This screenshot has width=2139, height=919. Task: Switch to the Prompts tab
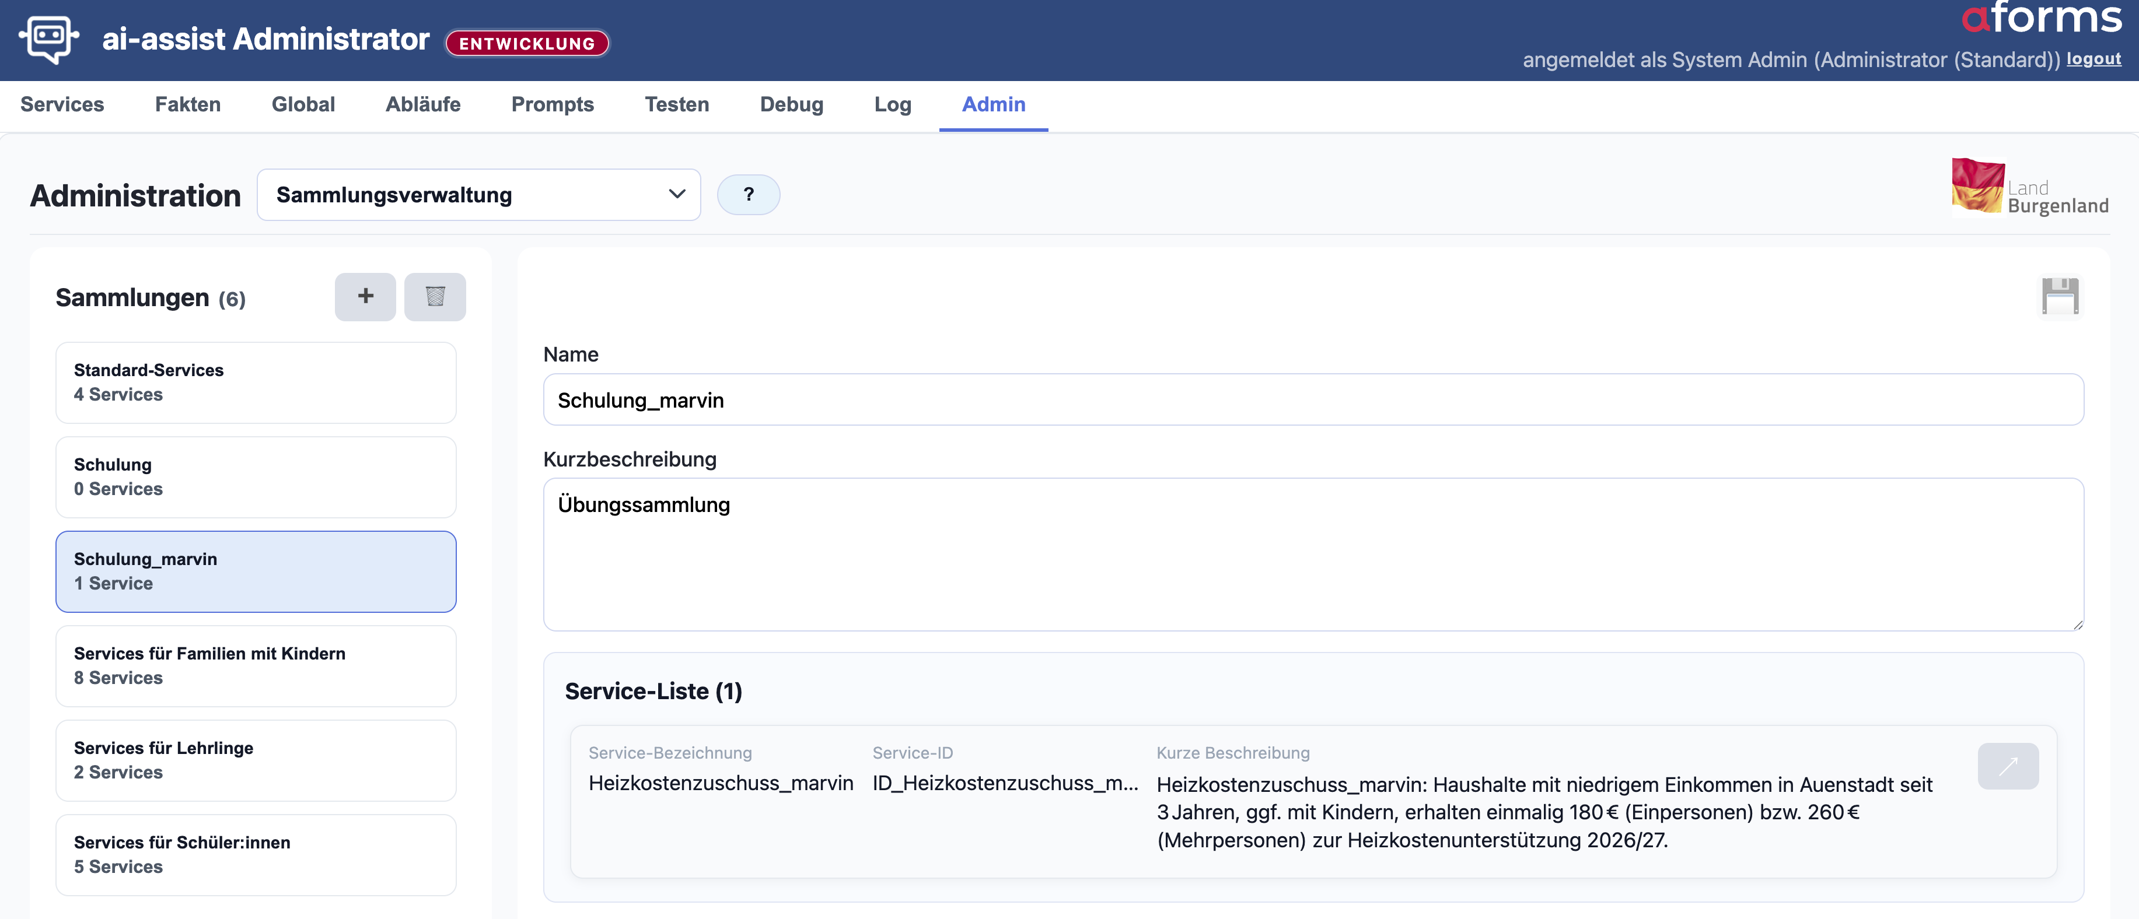[552, 104]
